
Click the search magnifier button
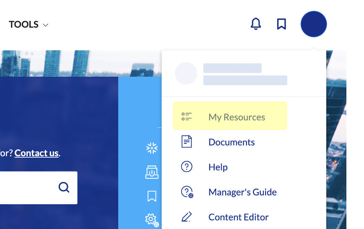coord(64,187)
